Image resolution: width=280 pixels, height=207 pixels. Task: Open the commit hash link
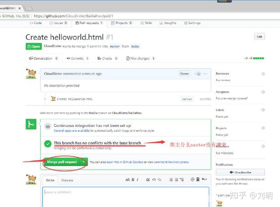[x=205, y=99]
